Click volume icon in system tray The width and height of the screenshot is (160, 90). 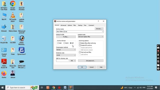point(140,87)
